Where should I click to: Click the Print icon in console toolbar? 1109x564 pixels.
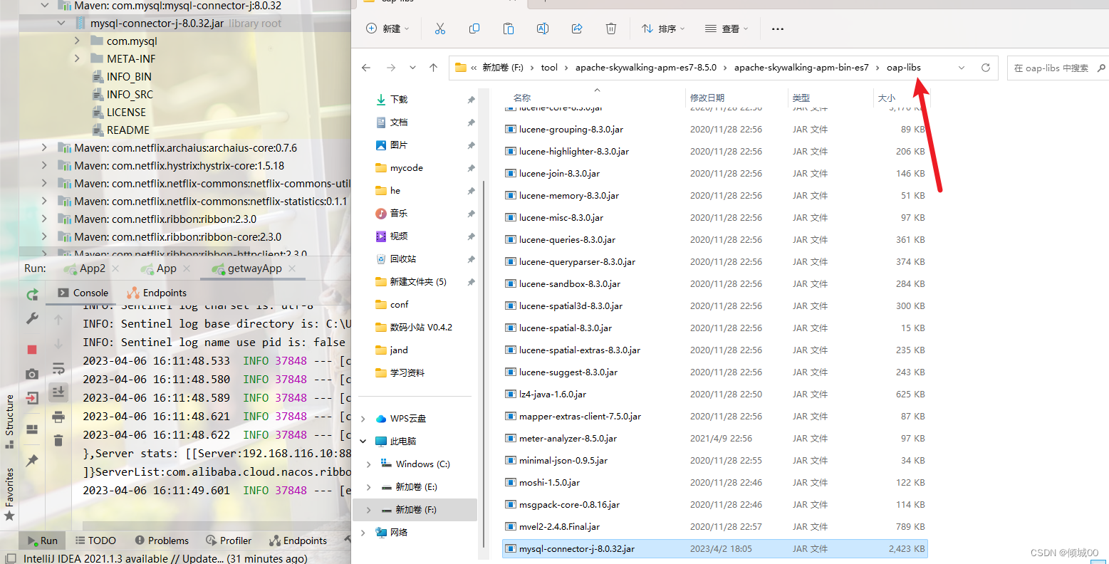tap(58, 417)
